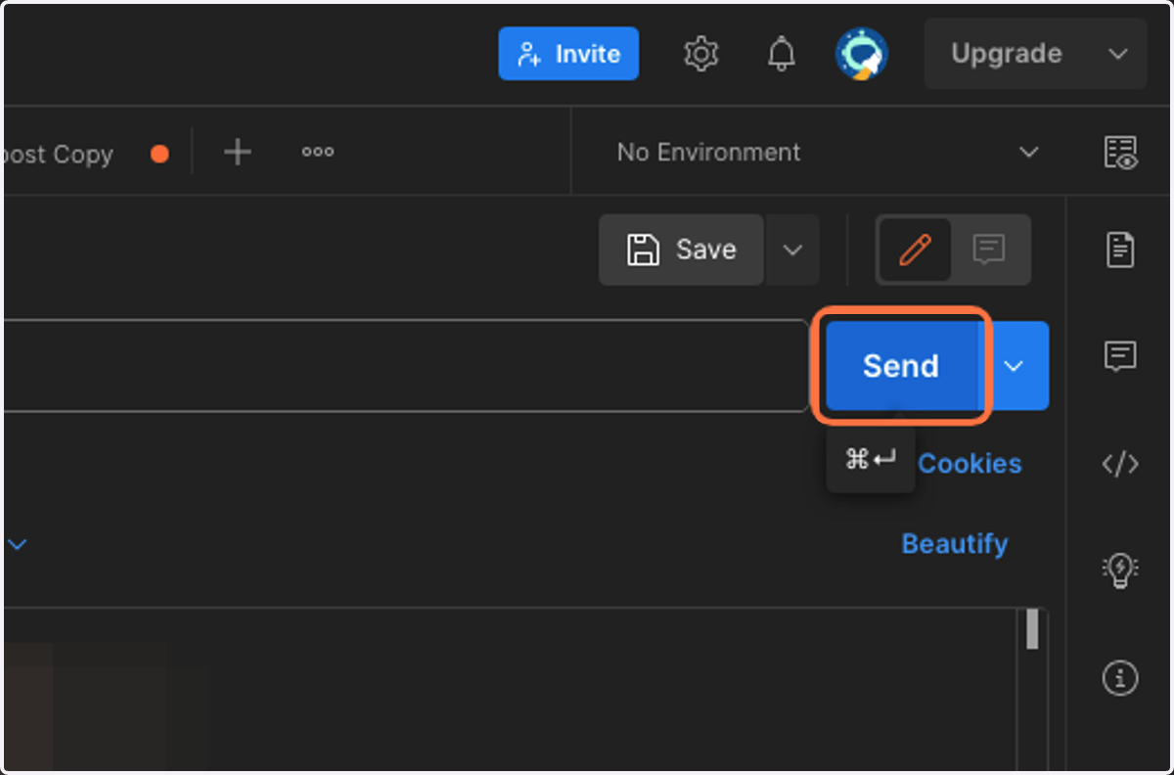The image size is (1174, 775).
Task: Open related requests lightbulb icon
Action: coord(1120,570)
